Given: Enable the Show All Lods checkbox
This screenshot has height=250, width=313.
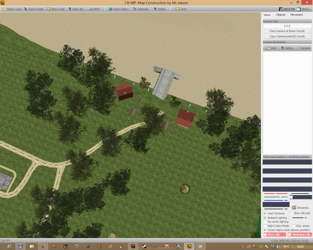Looking at the screenshot, I should click(291, 213).
